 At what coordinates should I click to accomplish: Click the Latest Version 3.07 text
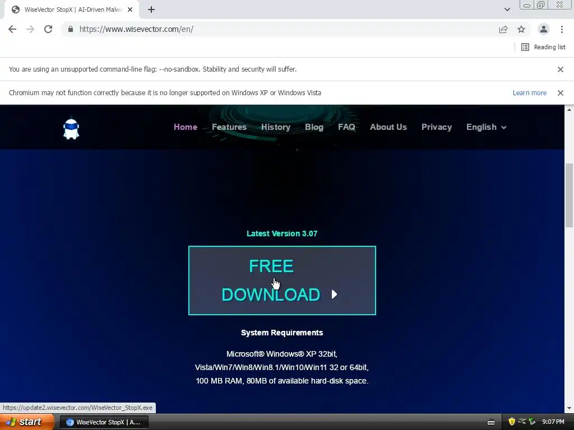282,233
